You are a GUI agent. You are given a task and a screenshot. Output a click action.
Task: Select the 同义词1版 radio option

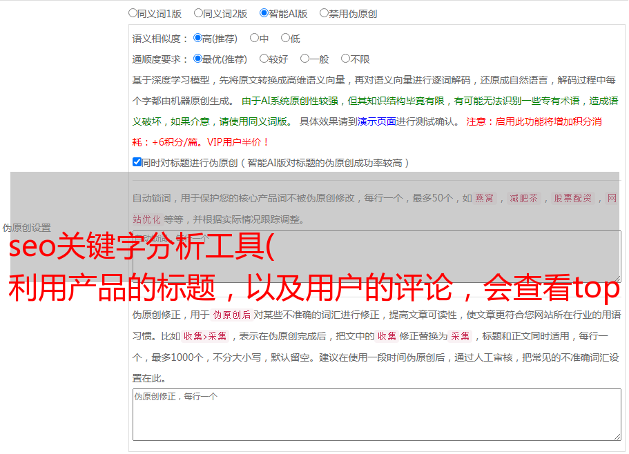pos(133,13)
